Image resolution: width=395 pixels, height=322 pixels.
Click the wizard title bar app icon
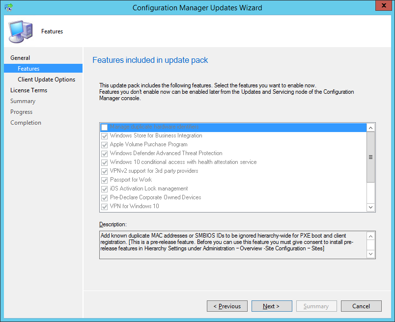[x=8, y=7]
